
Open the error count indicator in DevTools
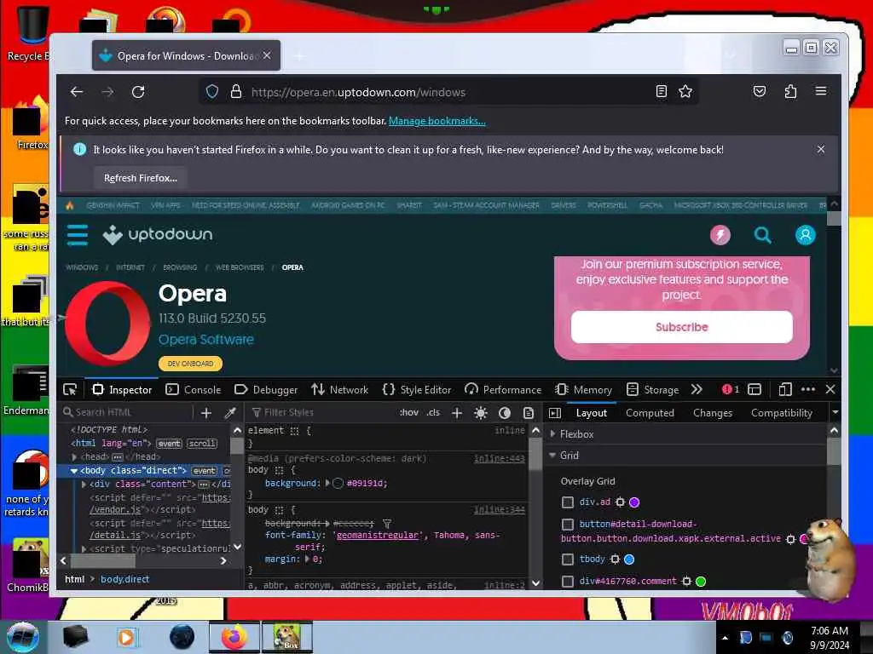730,389
